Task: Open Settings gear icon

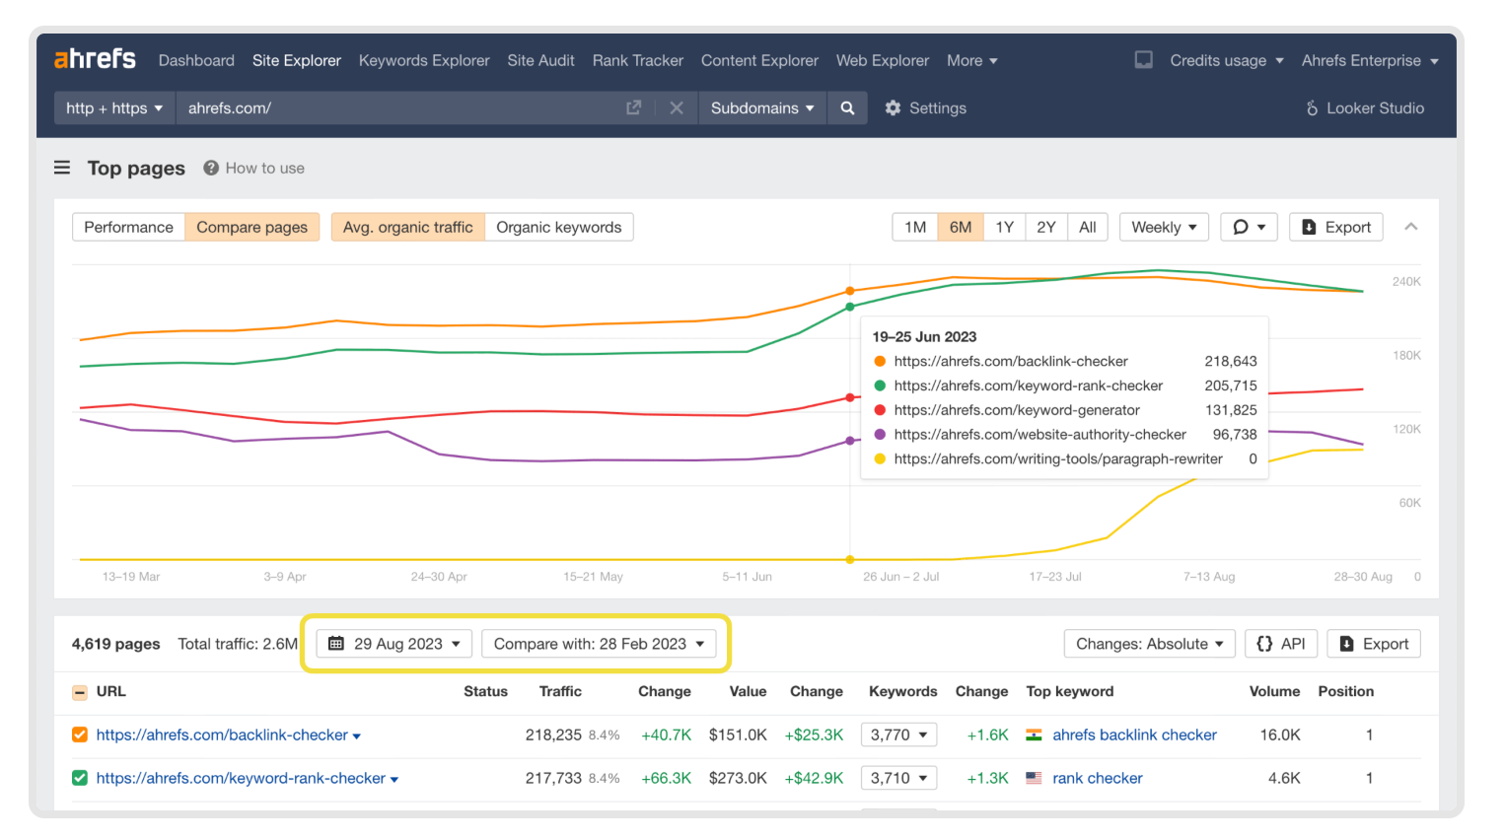Action: (893, 108)
